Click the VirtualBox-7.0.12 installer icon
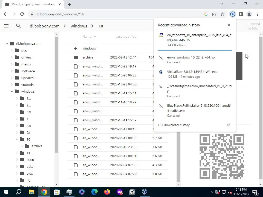The width and height of the screenshot is (263, 197). click(x=161, y=72)
